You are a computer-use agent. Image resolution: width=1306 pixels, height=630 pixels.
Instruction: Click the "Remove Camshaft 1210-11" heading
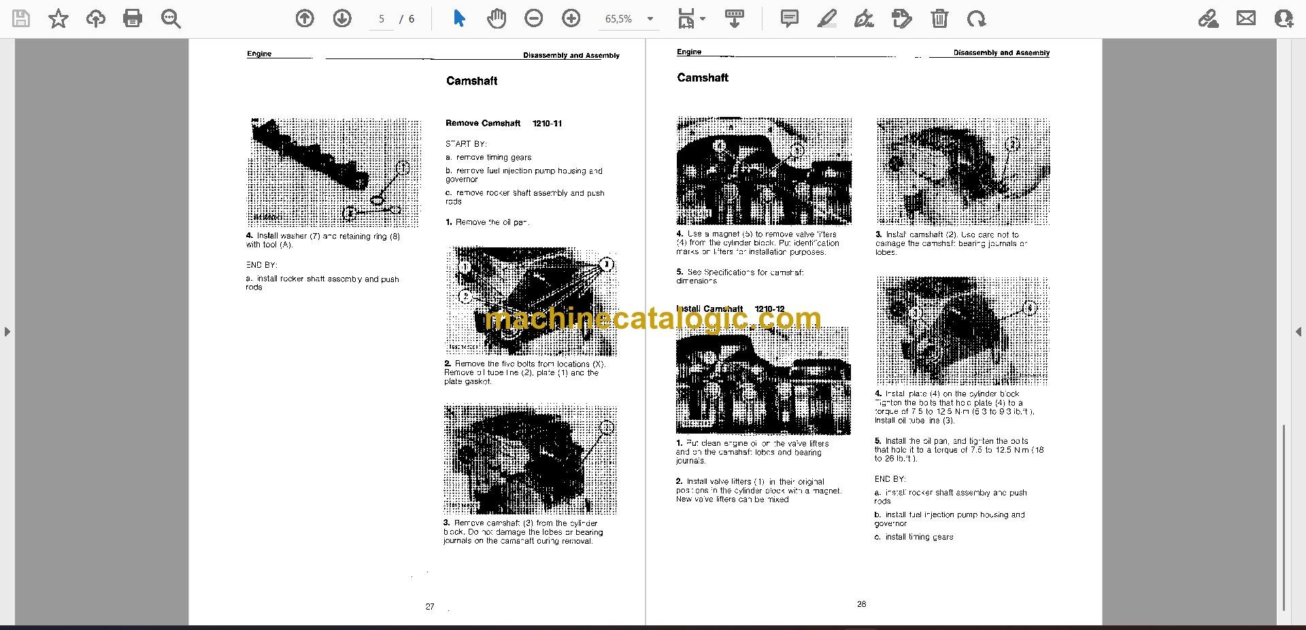tap(503, 123)
